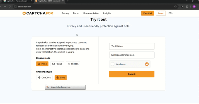The image size is (199, 104).
Task: Open the browser extensions puzzle icon
Action: tap(187, 7)
